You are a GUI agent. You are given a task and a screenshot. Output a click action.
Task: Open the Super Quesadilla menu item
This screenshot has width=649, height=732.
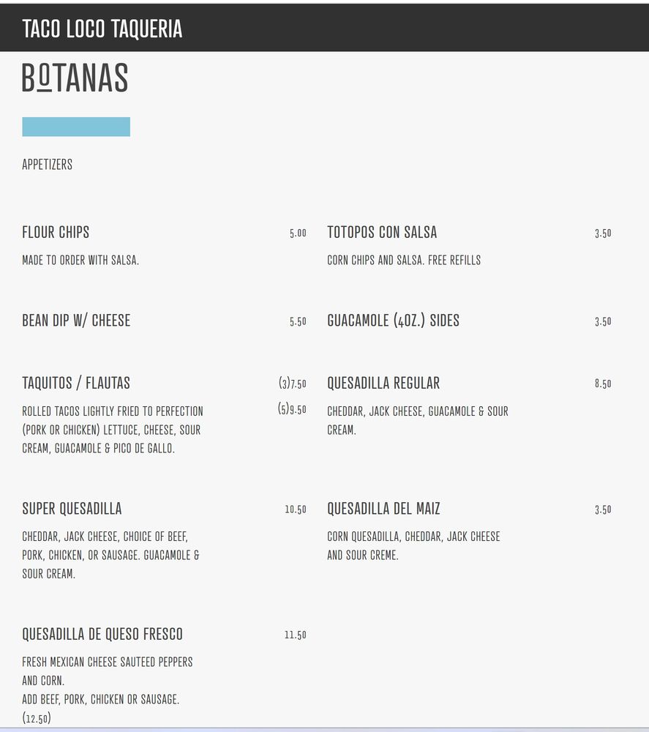click(x=72, y=509)
